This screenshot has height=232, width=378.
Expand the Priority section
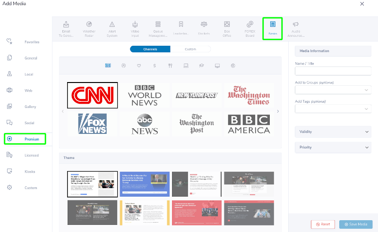tap(333, 147)
